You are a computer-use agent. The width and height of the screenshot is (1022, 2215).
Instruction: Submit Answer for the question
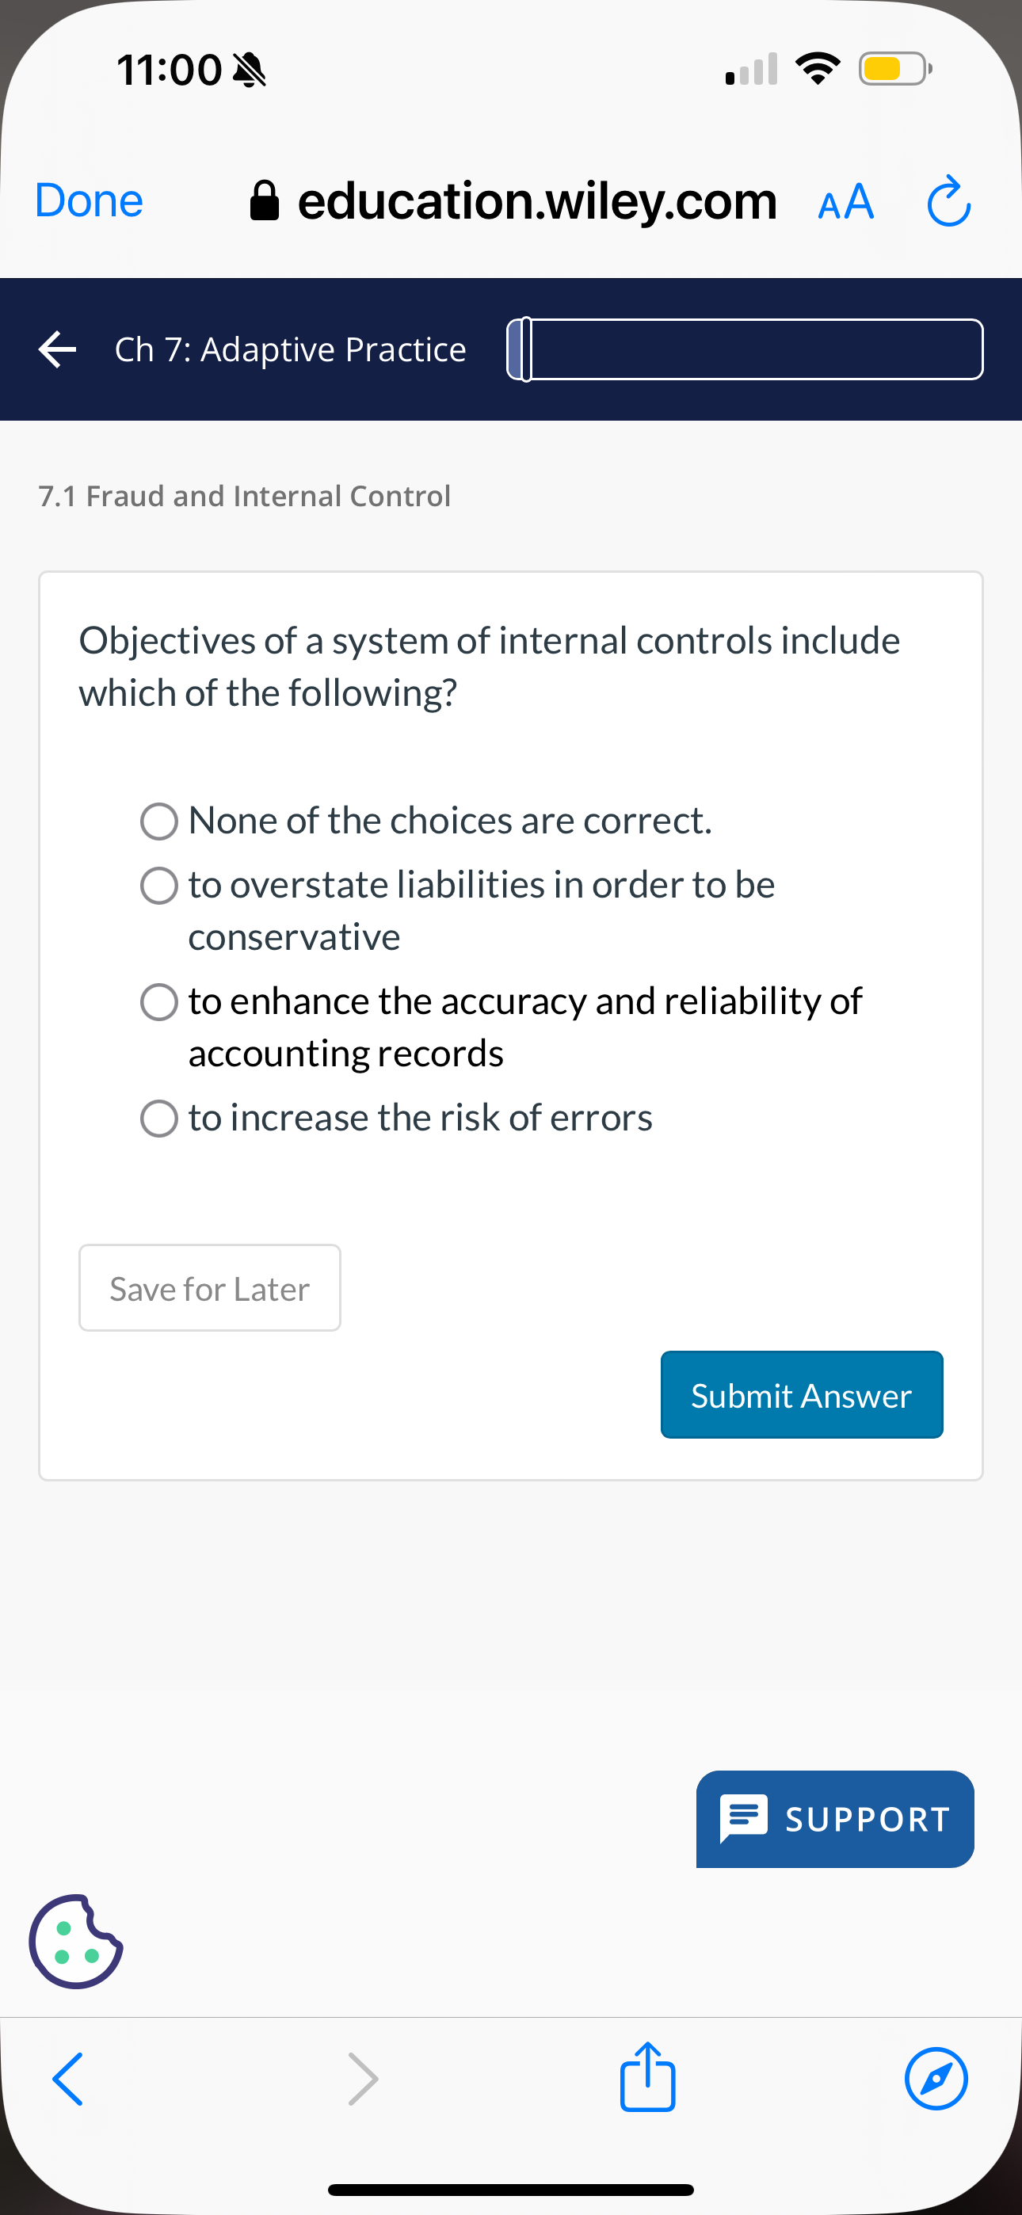[x=801, y=1395]
